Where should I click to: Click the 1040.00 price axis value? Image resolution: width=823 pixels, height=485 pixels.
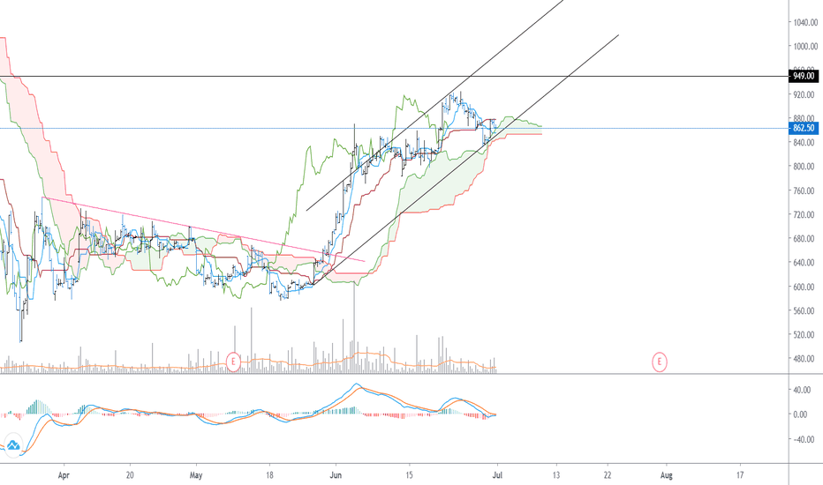click(805, 23)
